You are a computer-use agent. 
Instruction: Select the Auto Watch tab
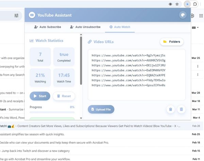tap(120, 27)
